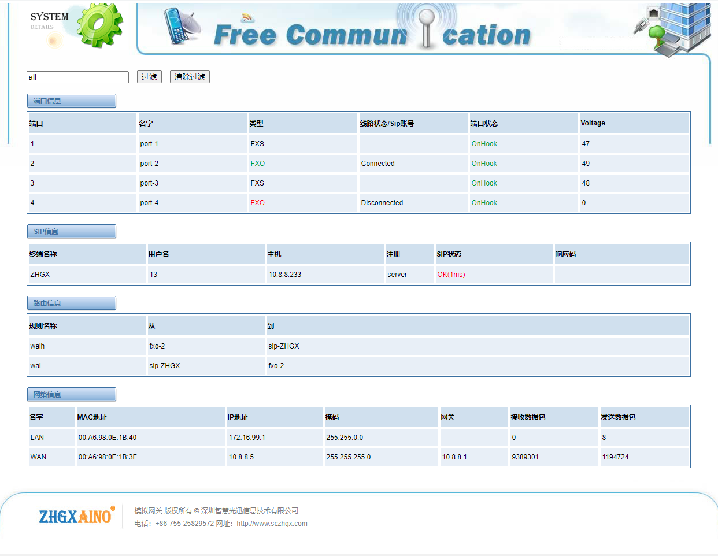Click the green gear System Details icon

pos(99,25)
